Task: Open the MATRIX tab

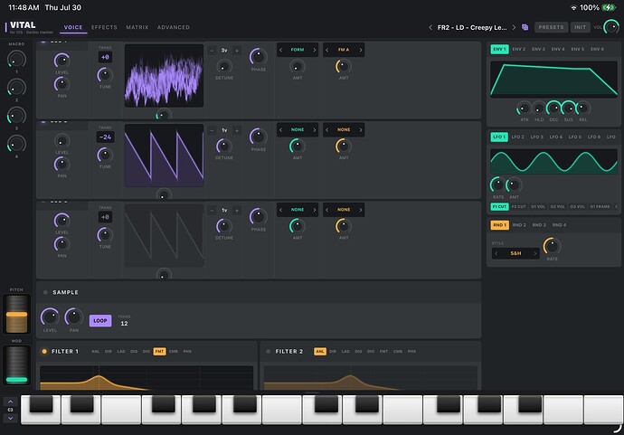Action: pos(137,27)
